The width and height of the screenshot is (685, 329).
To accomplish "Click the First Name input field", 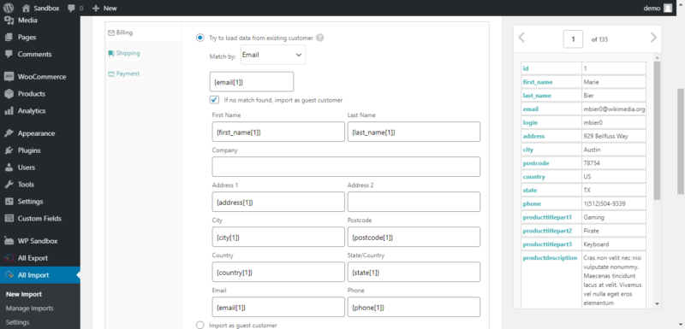I will pos(278,132).
